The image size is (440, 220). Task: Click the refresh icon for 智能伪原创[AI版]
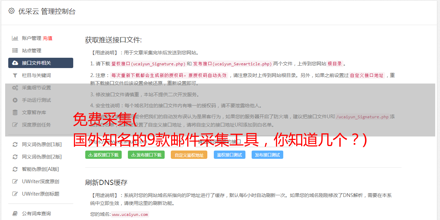[15, 169]
